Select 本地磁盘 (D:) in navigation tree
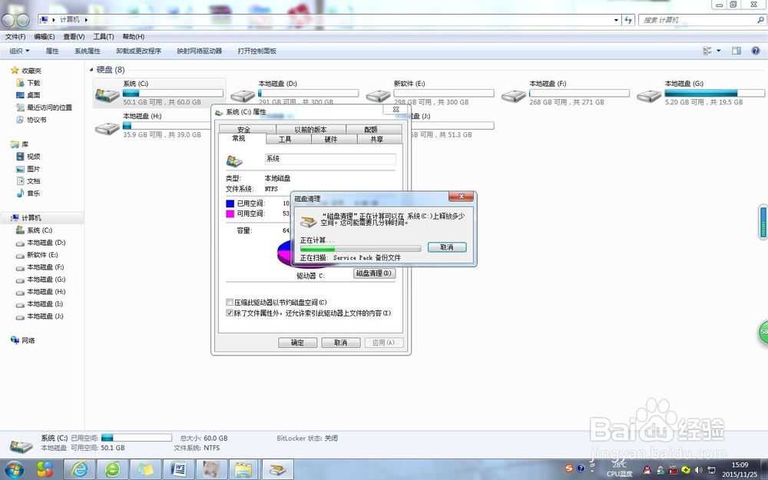This screenshot has width=768, height=480. [41, 243]
